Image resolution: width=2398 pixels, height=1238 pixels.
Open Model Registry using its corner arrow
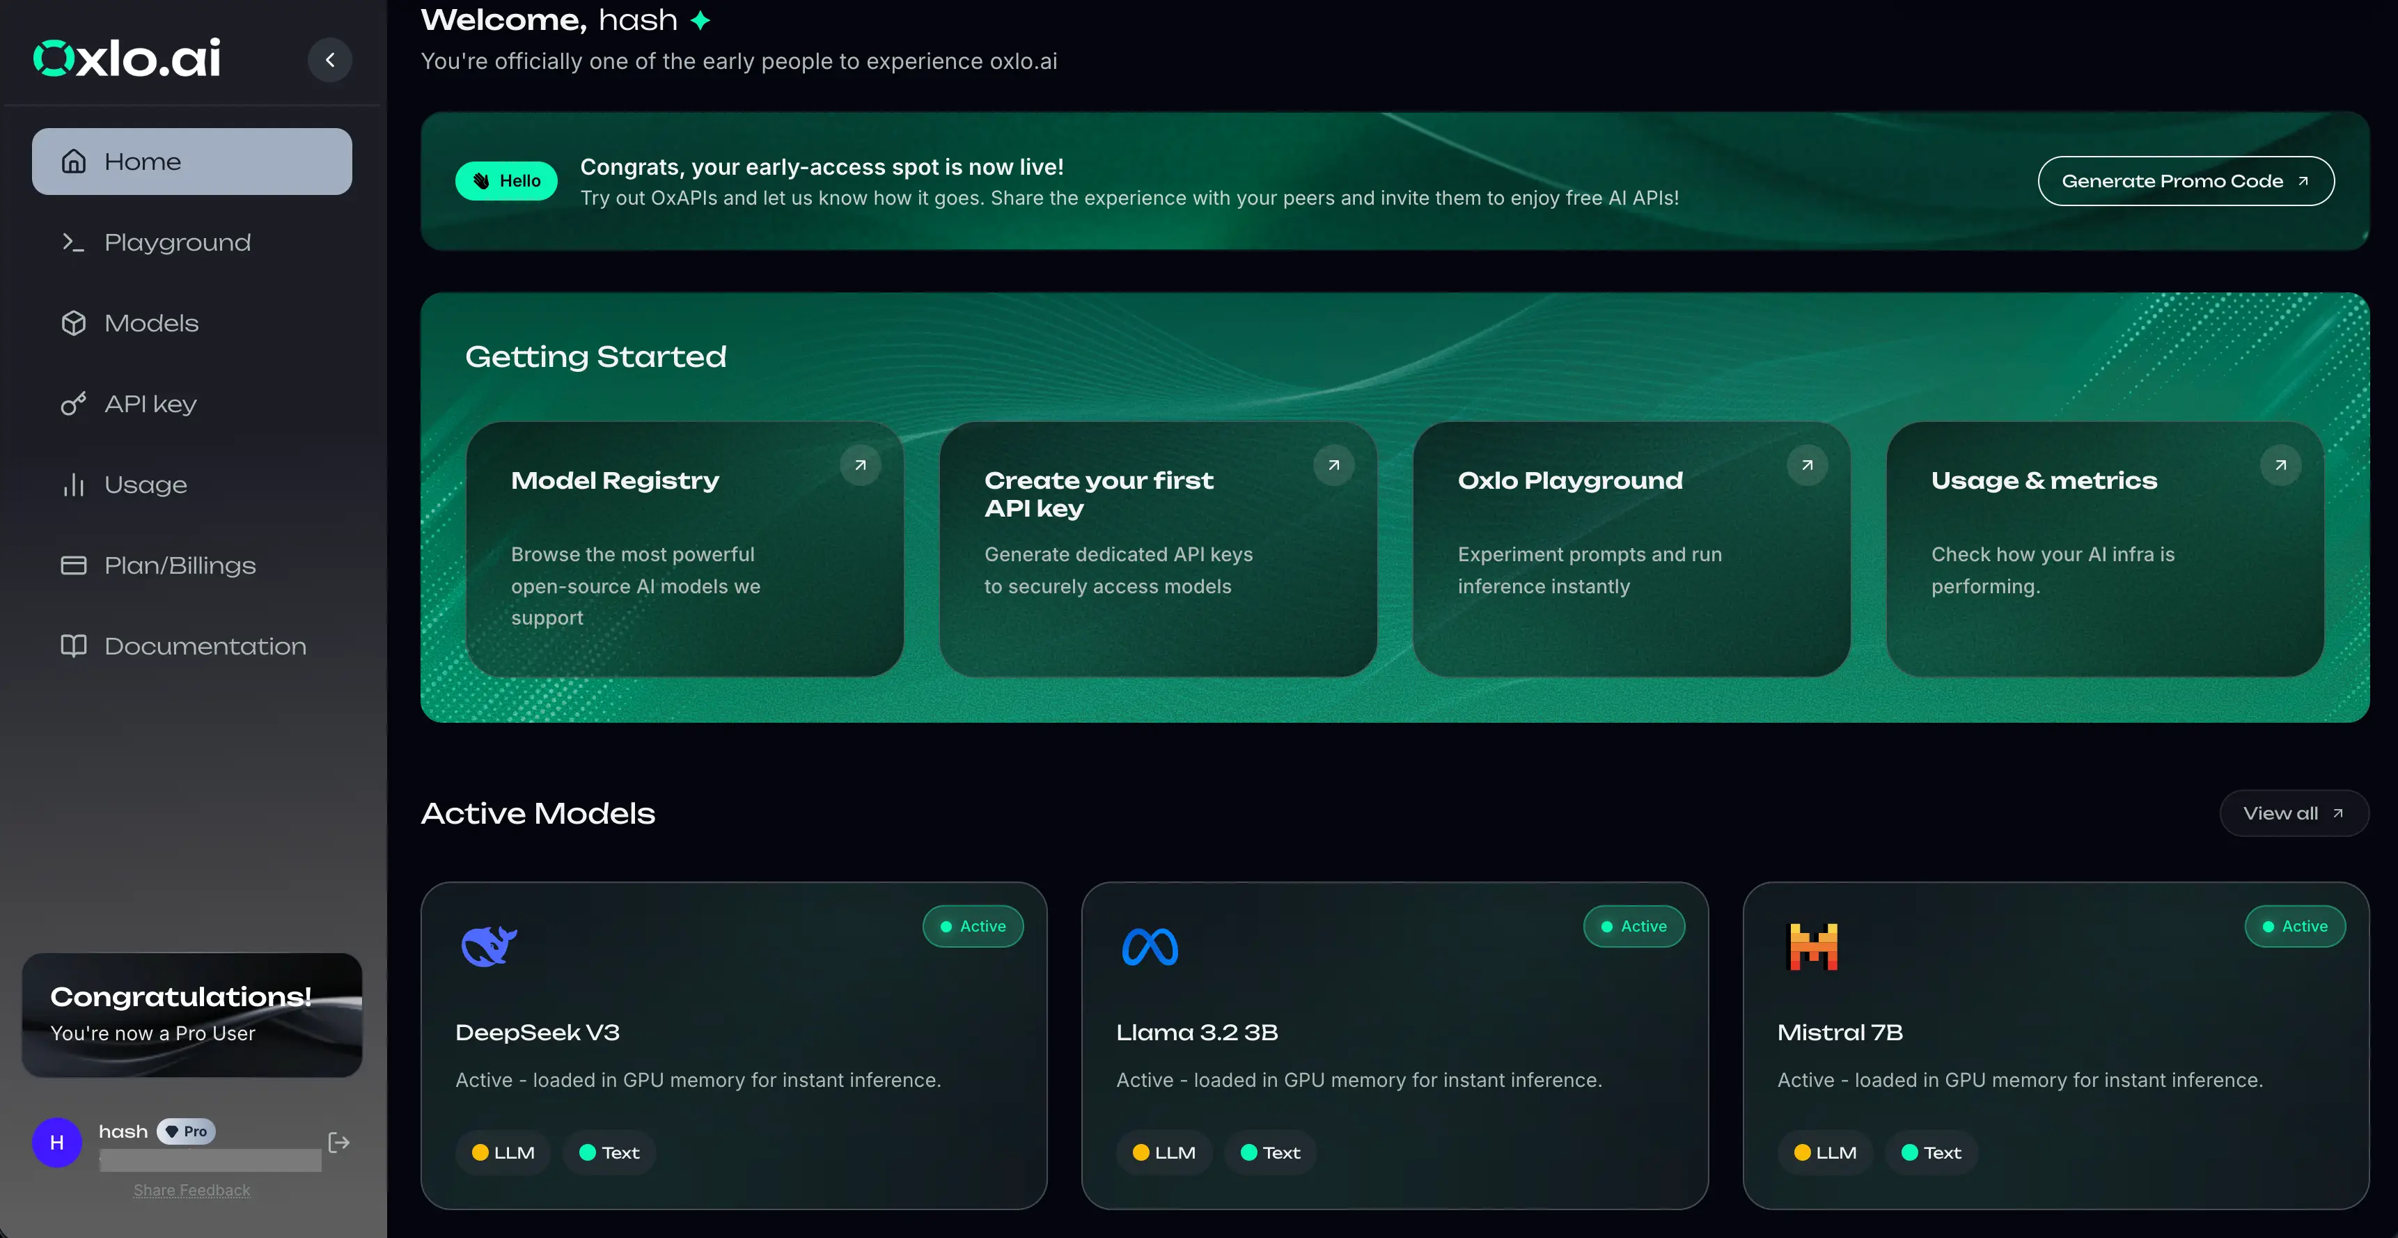(861, 465)
